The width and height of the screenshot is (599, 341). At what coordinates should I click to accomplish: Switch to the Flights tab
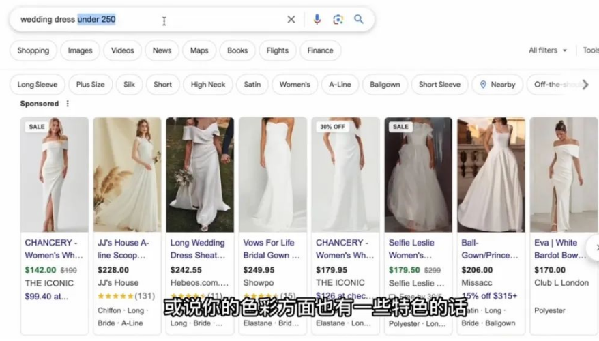tap(278, 50)
